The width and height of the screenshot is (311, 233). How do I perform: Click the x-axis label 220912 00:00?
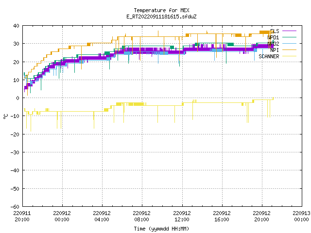click(62, 216)
